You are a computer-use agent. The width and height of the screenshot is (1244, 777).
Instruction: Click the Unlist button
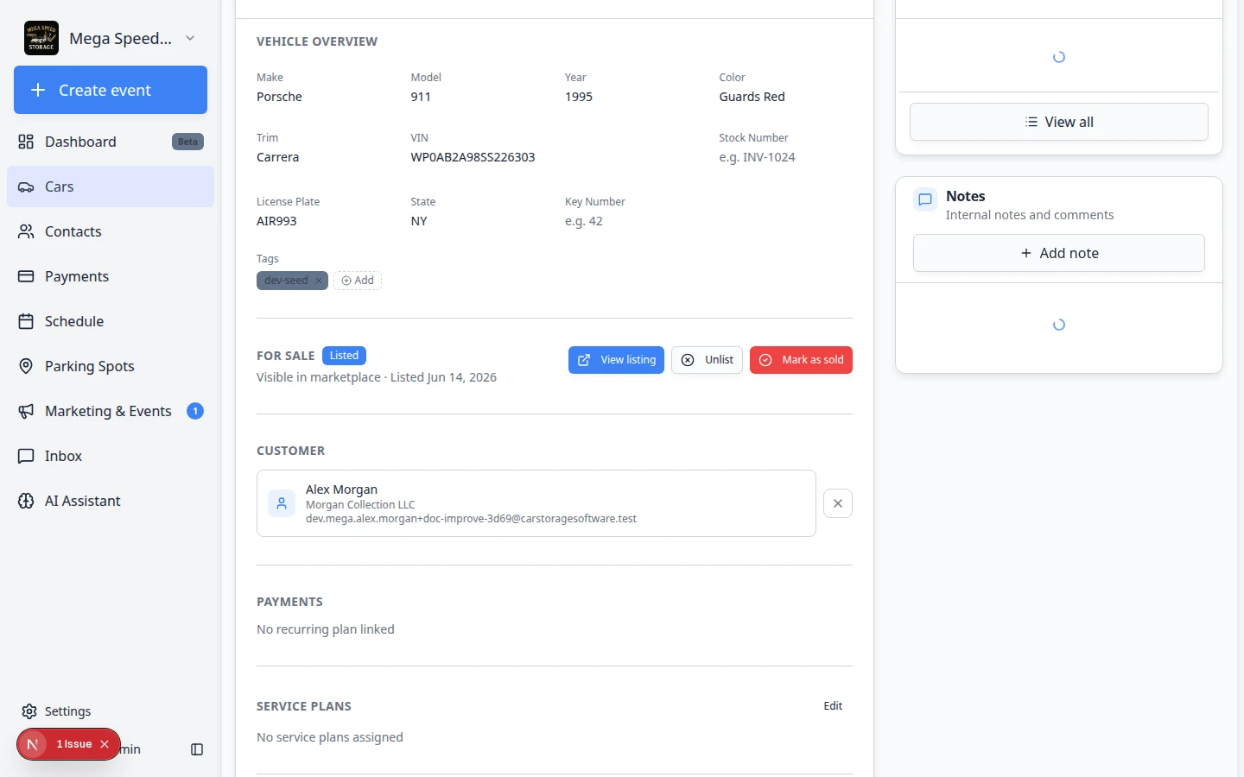click(707, 360)
